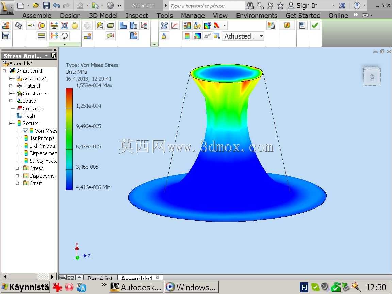Select the Mesh tree item
This screenshot has height=294, width=392.
point(26,116)
